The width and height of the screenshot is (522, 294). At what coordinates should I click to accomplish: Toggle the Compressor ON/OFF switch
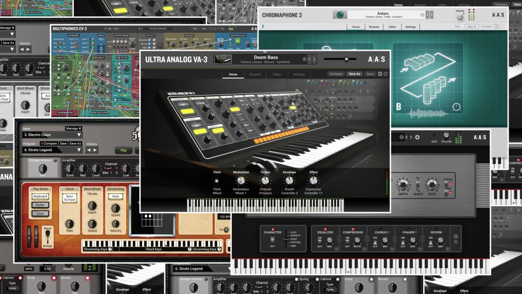click(347, 241)
